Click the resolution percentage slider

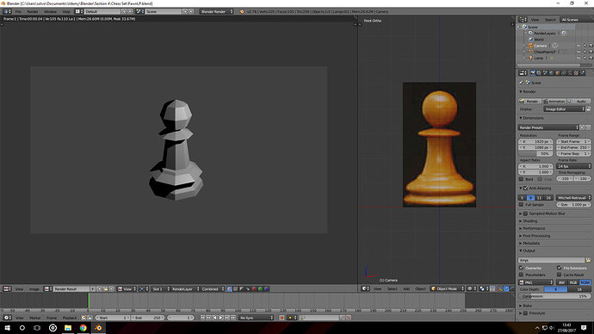pyautogui.click(x=535, y=154)
